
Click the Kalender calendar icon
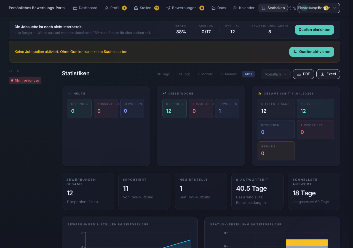[235, 8]
